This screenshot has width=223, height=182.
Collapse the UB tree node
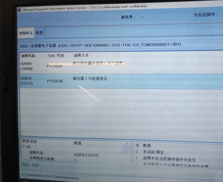tap(24, 147)
